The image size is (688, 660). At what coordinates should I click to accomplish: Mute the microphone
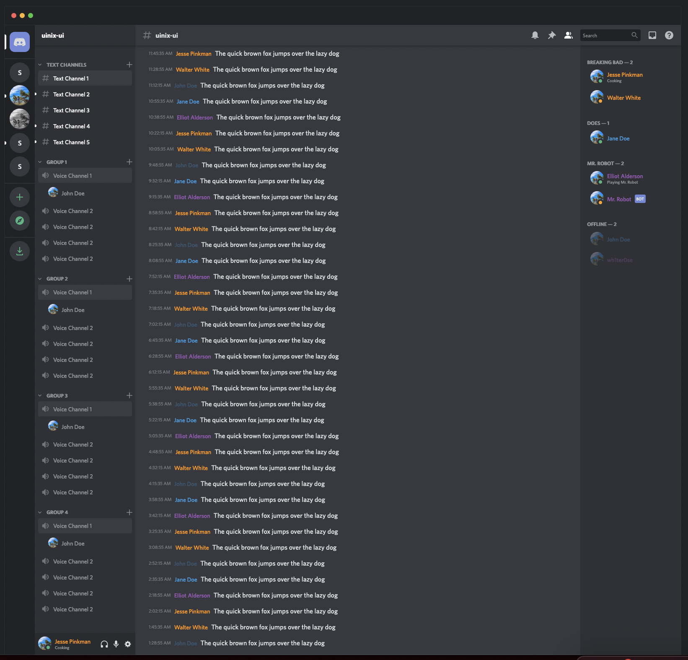pyautogui.click(x=116, y=644)
